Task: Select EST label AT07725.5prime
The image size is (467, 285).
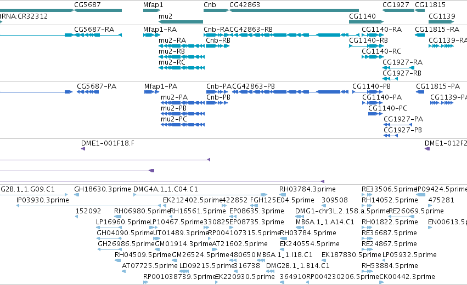Action: click(x=149, y=266)
